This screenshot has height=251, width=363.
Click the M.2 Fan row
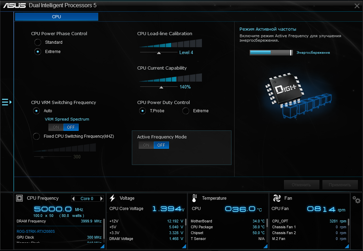click(x=309, y=239)
